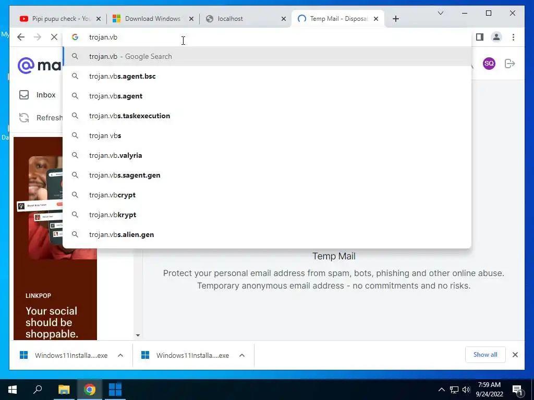Select suggestion trojan.vbs.taskexecution

tap(267, 116)
